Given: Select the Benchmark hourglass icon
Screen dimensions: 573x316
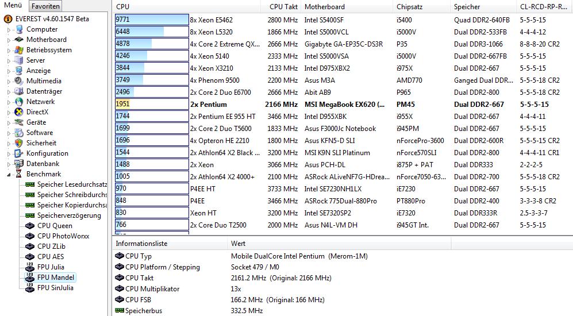Looking at the screenshot, I should coord(19,174).
